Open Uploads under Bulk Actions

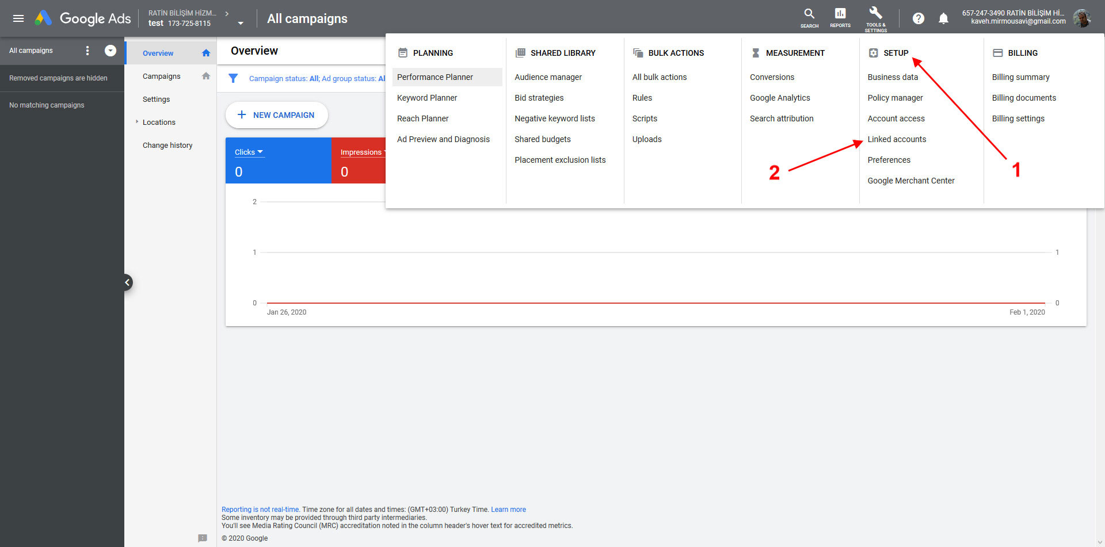tap(647, 139)
